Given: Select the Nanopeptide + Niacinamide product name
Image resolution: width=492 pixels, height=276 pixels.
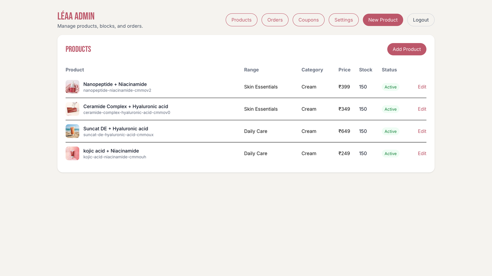Looking at the screenshot, I should 115,84.
